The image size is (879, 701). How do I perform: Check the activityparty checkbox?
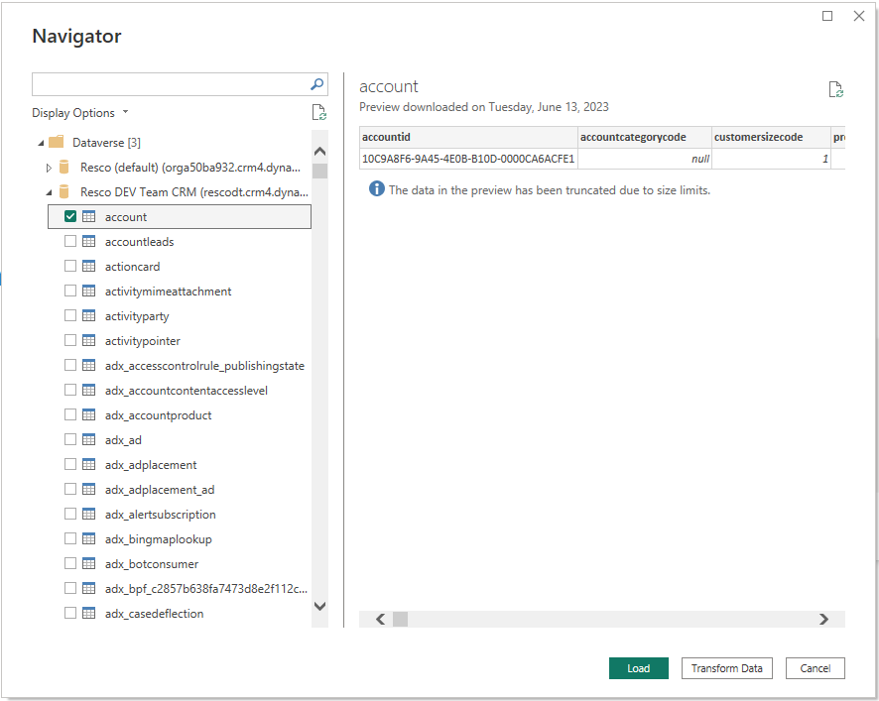(x=70, y=315)
